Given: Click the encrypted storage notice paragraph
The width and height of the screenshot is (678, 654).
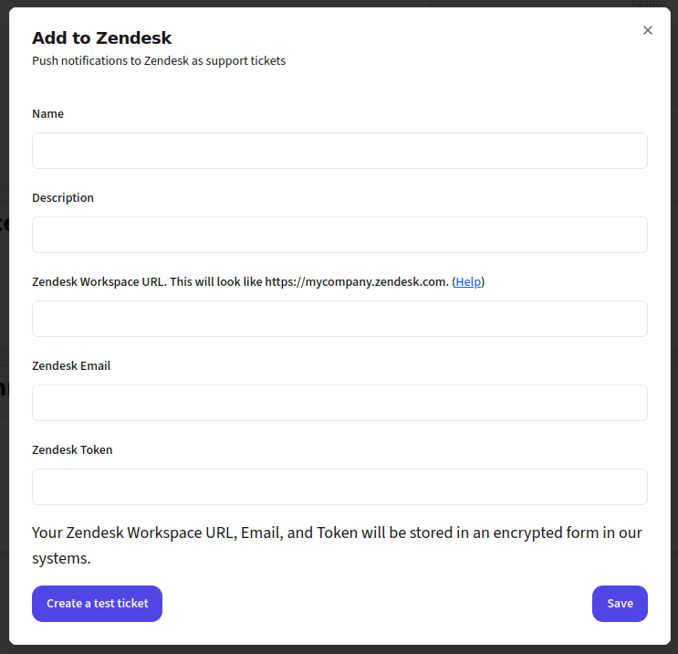Looking at the screenshot, I should coord(338,533).
